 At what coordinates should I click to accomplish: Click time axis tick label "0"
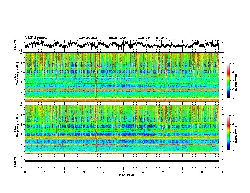[x=25, y=172]
